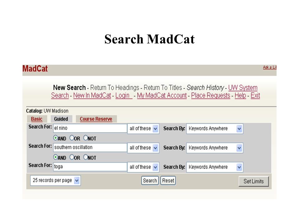Open the Help link
The image size is (299, 224).
240,96
